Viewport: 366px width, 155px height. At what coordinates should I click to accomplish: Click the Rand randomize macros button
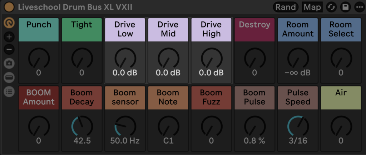click(286, 7)
